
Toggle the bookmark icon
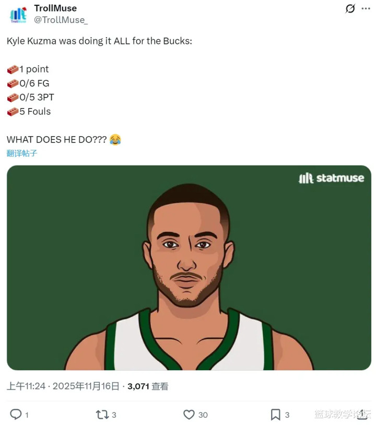pos(275,414)
